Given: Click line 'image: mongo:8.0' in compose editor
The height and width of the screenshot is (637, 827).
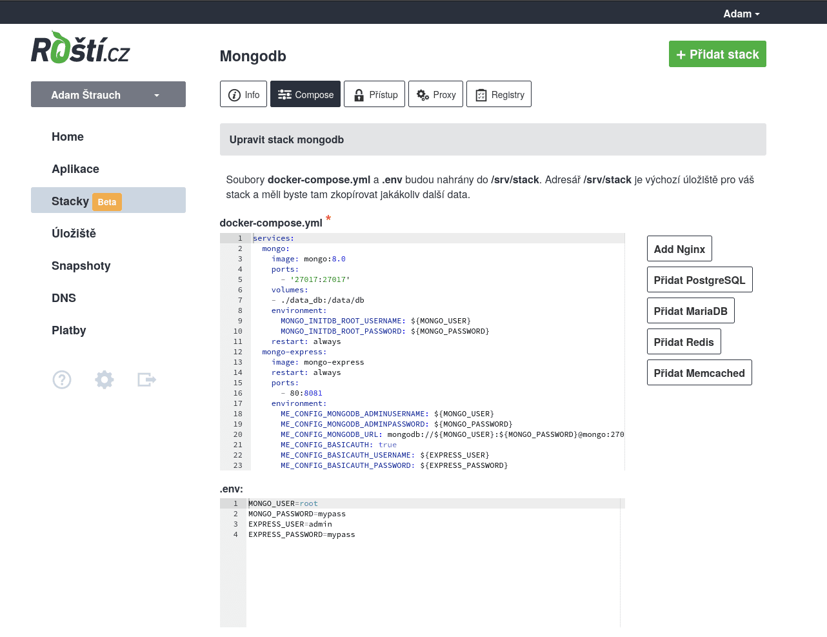Looking at the screenshot, I should [308, 259].
